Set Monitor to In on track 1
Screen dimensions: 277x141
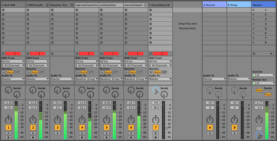pyautogui.click(x=4, y=72)
